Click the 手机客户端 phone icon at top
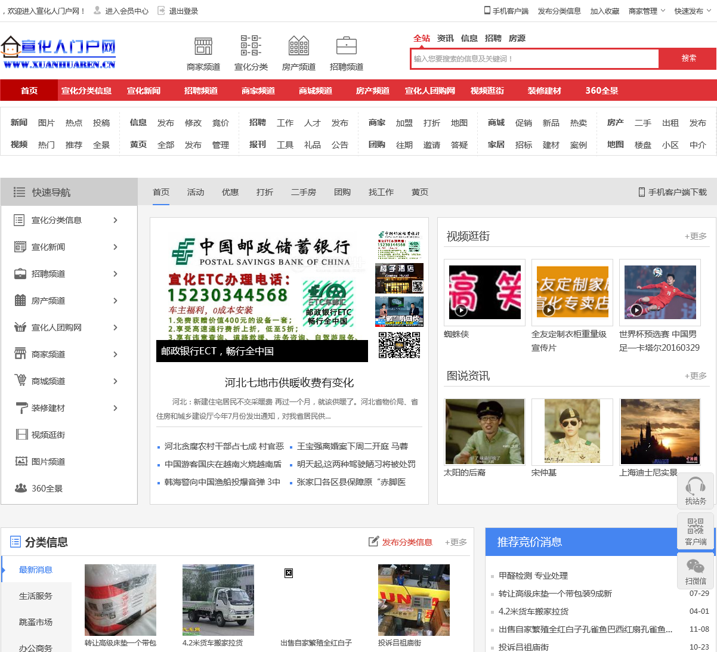 coord(487,11)
